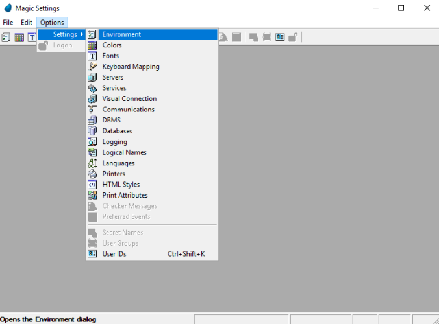Click the Servers icon in the submenu
This screenshot has width=439, height=324.
click(x=92, y=77)
